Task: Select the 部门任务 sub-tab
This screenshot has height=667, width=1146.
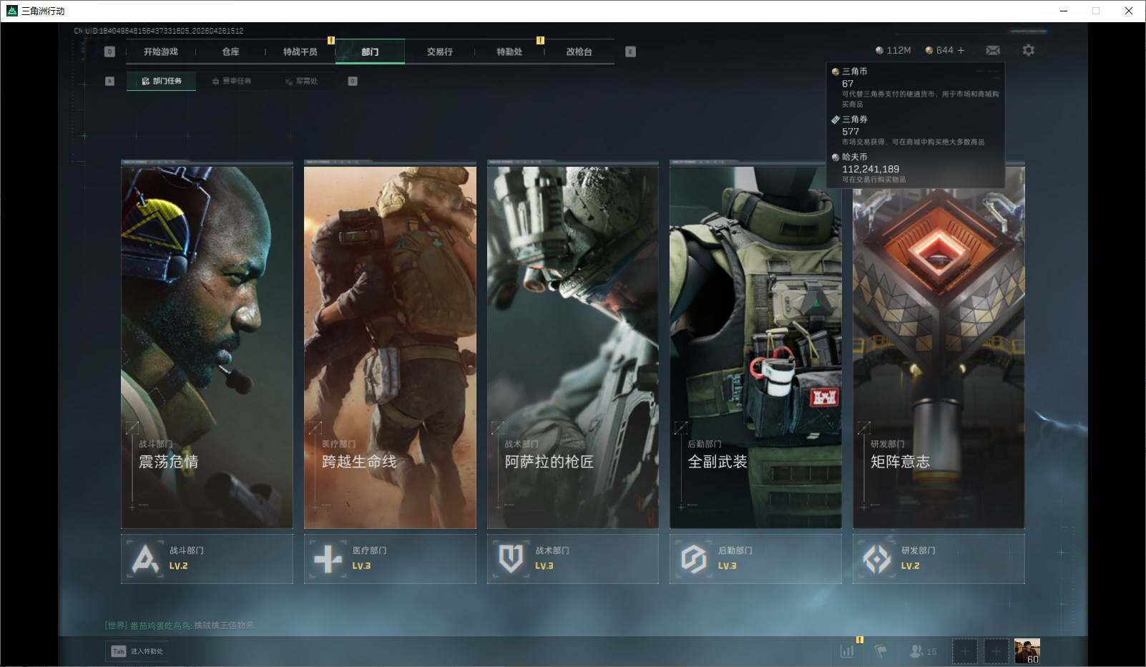Action: point(162,81)
